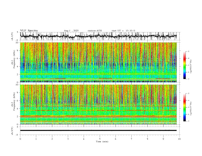Click the "-3" tick on ch.2 colorbar

coord(188,94)
